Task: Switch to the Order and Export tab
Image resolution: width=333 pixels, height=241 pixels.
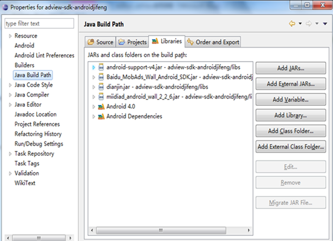Action: tap(213, 42)
